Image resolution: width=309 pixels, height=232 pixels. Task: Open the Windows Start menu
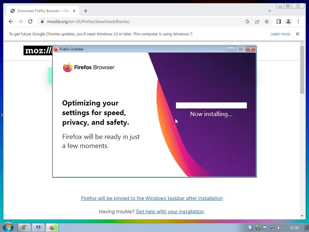[x=8, y=227]
